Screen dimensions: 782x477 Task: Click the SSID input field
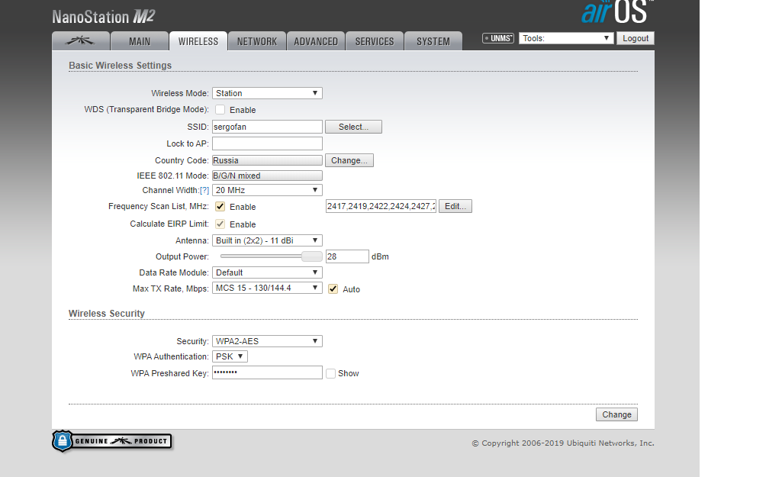[x=267, y=127]
